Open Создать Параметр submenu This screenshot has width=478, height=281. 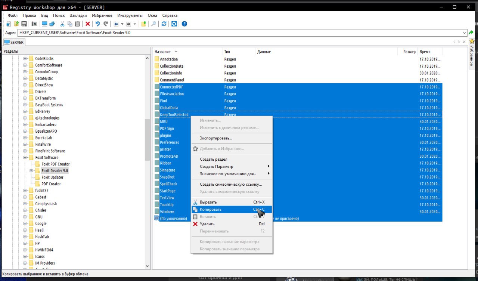tap(232, 166)
